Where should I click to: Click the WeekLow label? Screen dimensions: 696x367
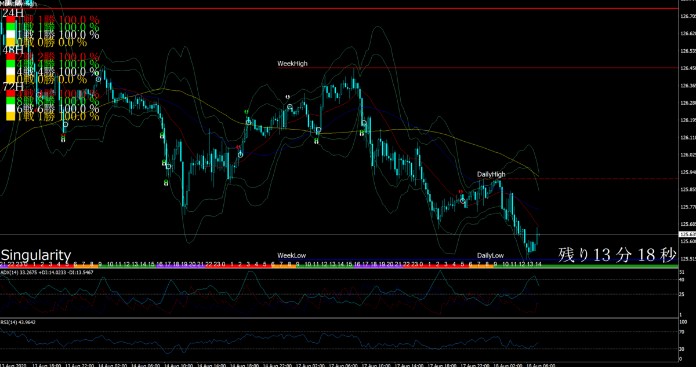pos(291,255)
